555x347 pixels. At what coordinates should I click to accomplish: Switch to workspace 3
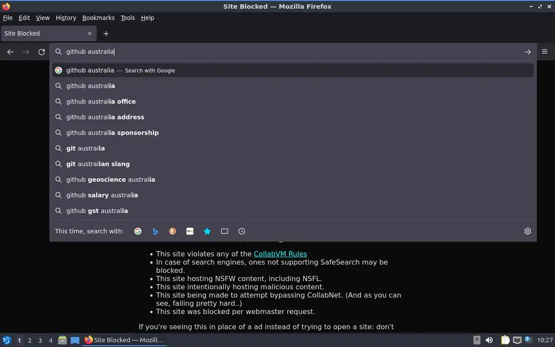click(x=40, y=340)
